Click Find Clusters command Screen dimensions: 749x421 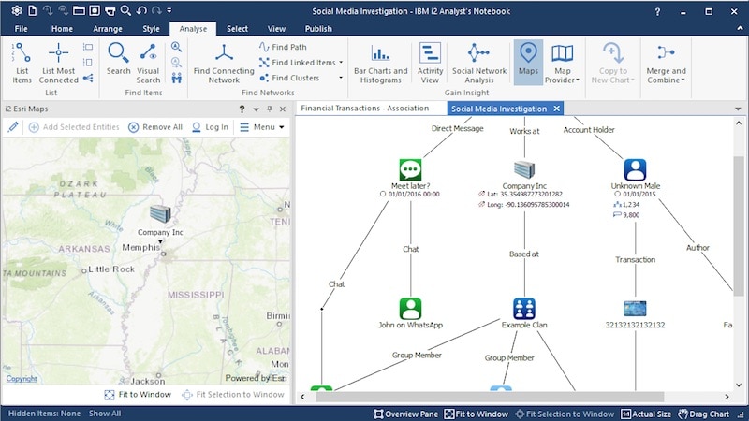[289, 78]
